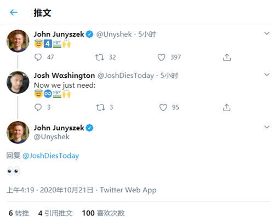Retweet Josh Washington's tweet
Viewport: 274px width, 217px height.
point(100,107)
